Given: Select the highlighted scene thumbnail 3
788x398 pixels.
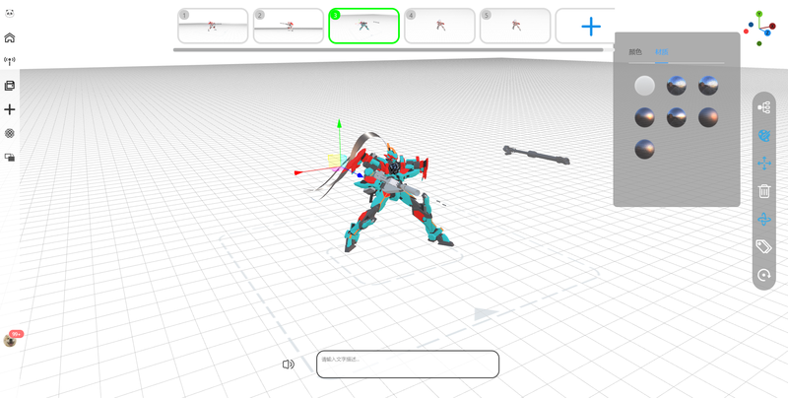Looking at the screenshot, I should [363, 26].
